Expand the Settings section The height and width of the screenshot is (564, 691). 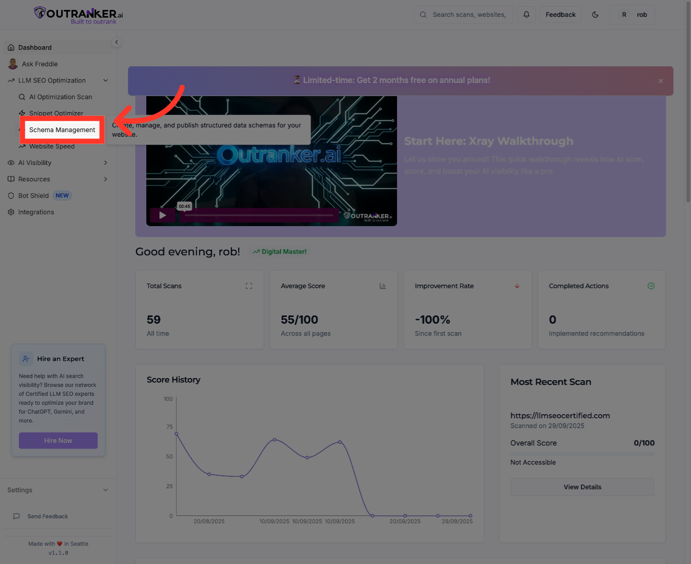click(106, 490)
